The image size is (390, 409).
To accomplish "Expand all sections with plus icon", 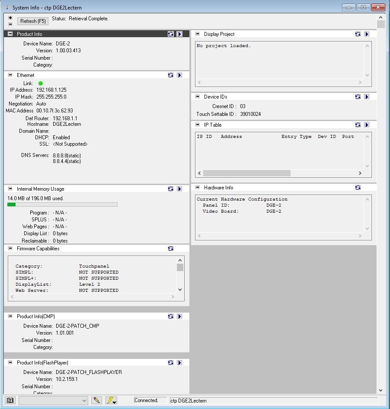I will point(10,18).
